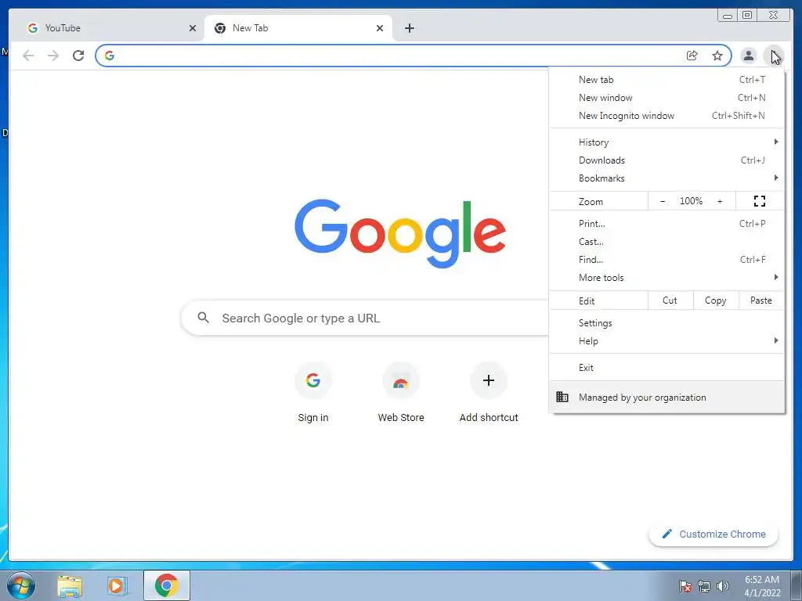Click the Sign in shortcut icon
802x601 pixels.
click(x=313, y=380)
